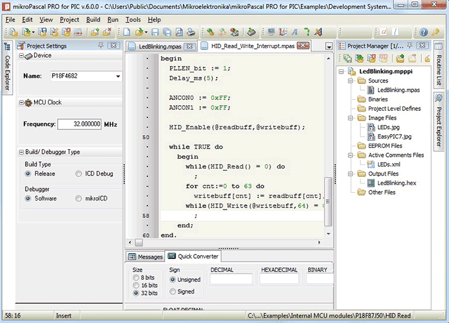The image size is (449, 323).
Task: Click the editor vertical scrollbar thumb
Action: coord(328,202)
